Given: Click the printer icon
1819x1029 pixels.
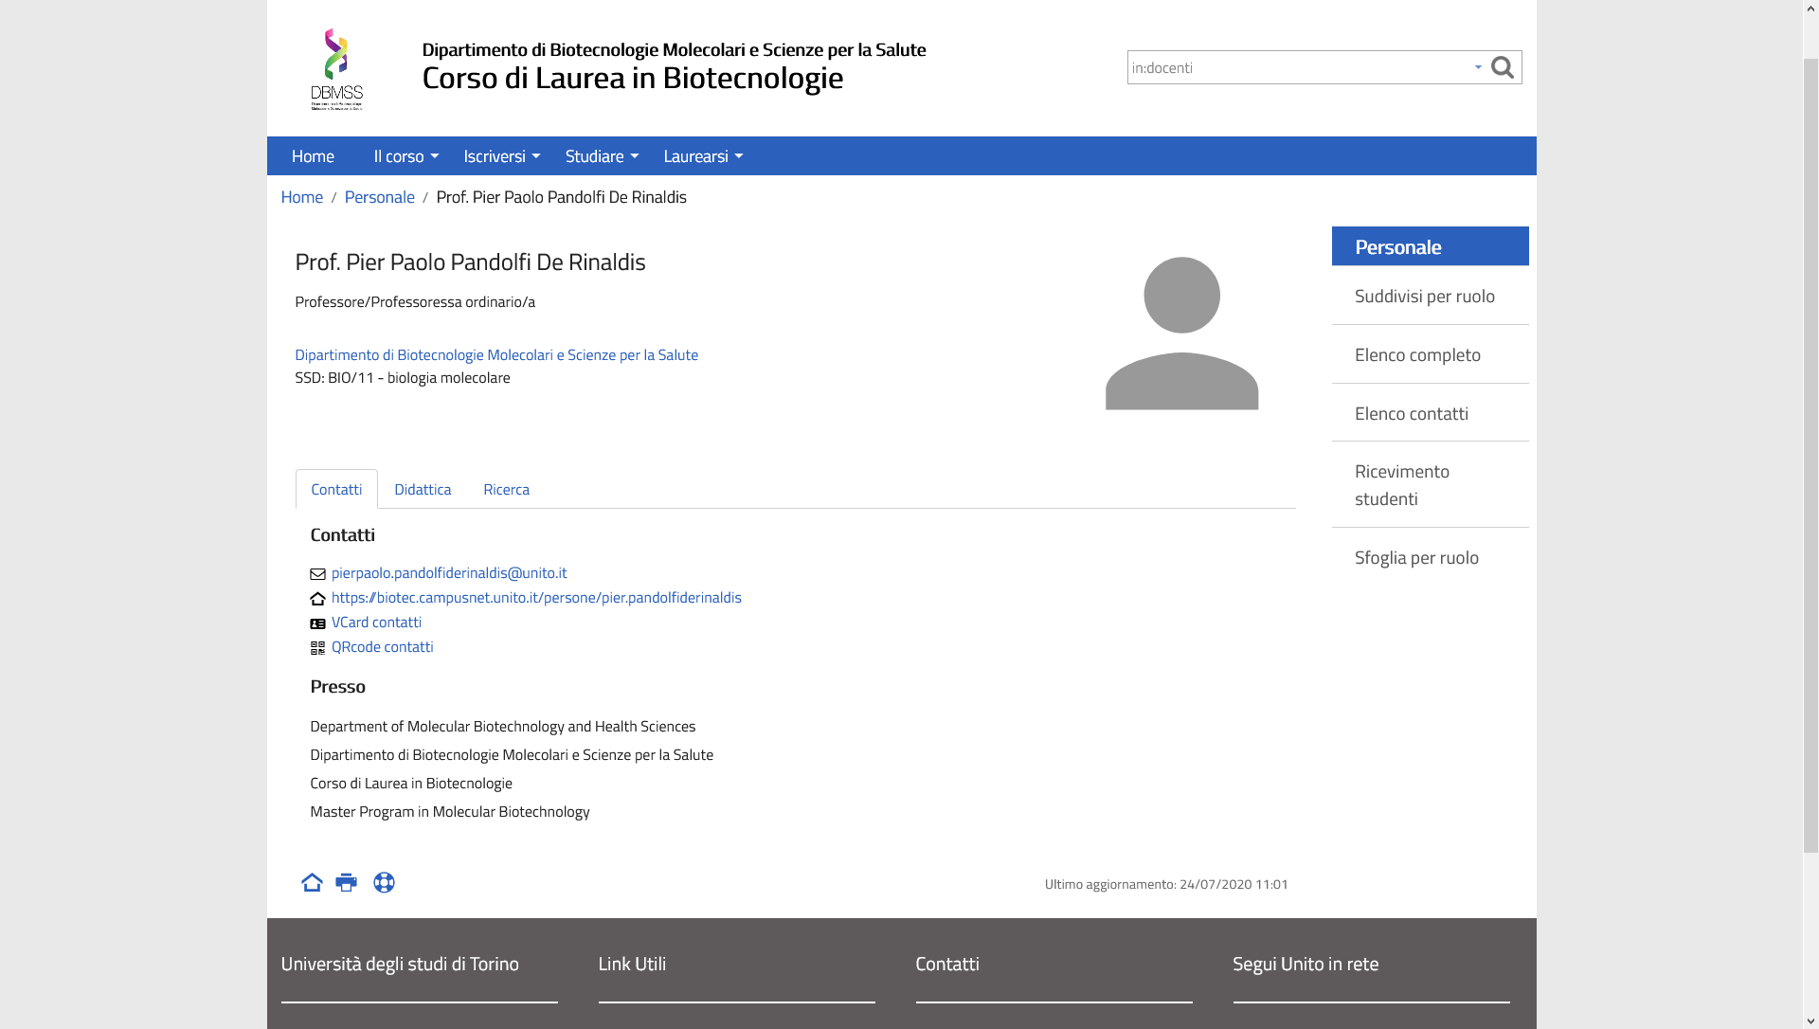Looking at the screenshot, I should tap(347, 882).
